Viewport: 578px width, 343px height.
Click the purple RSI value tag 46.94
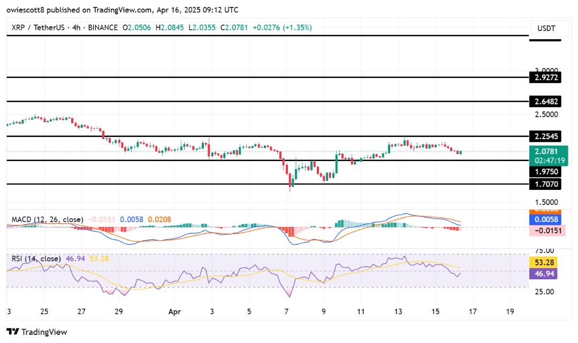point(545,273)
